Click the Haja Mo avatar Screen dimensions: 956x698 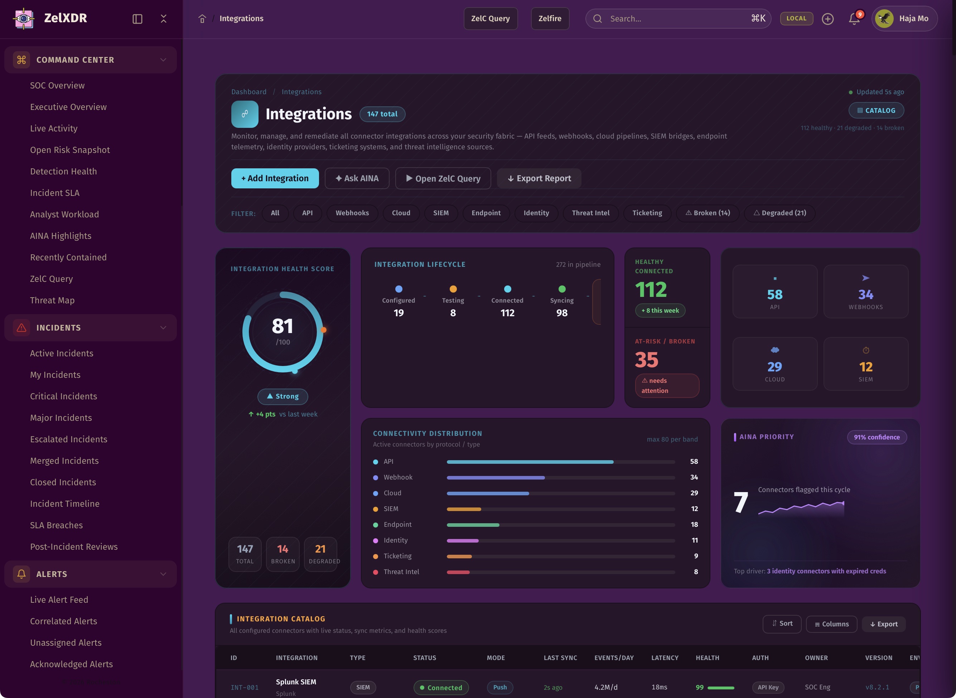884,19
